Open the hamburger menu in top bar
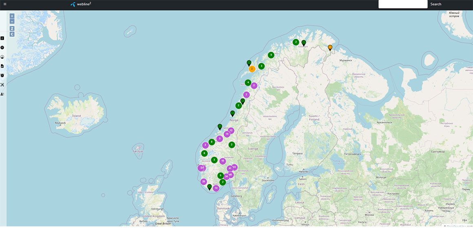The height and width of the screenshot is (228, 473). click(5, 4)
